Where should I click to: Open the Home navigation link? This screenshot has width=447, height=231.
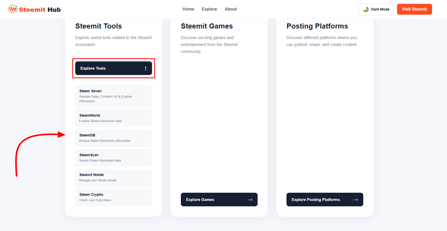(188, 9)
